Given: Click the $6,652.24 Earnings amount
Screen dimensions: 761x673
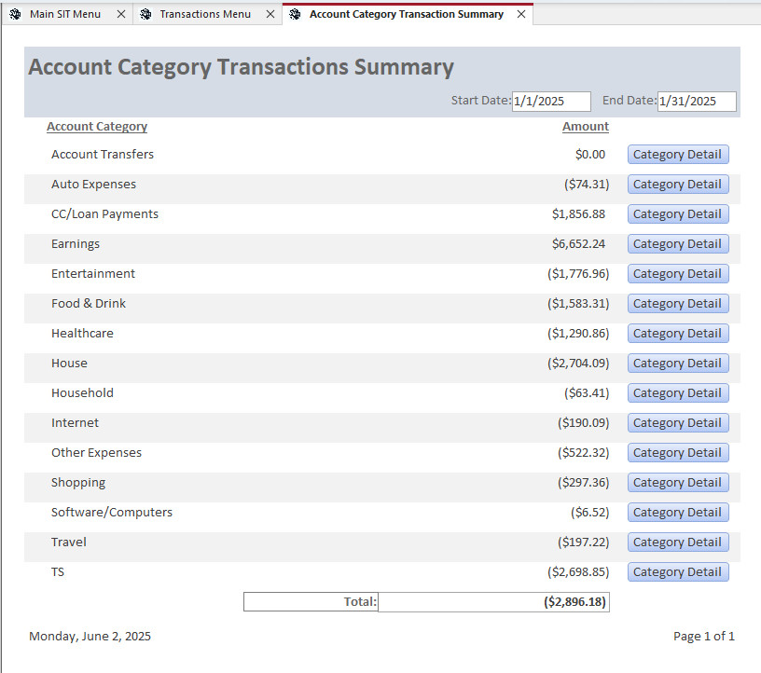Looking at the screenshot, I should pyautogui.click(x=578, y=243).
